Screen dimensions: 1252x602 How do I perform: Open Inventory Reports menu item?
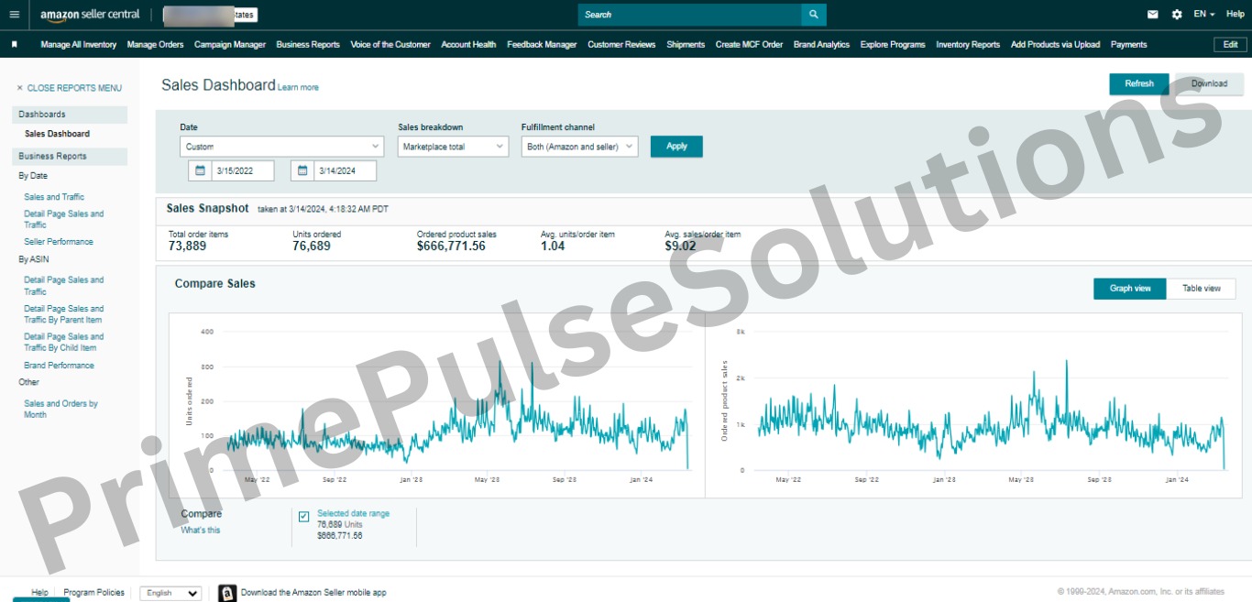click(x=968, y=44)
